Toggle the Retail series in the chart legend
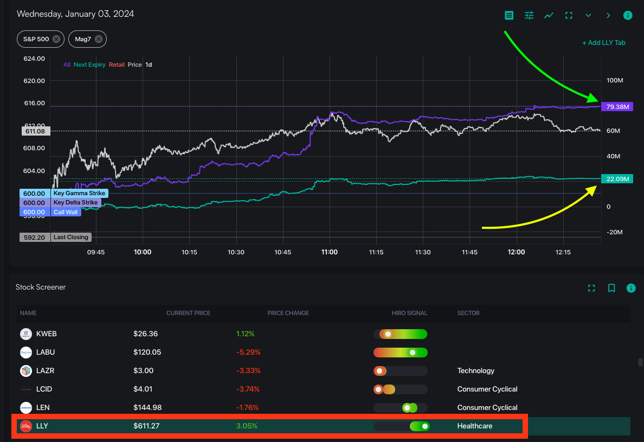This screenshot has width=644, height=442. click(117, 65)
